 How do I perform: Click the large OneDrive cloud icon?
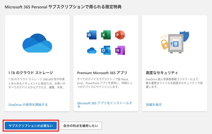37,43
